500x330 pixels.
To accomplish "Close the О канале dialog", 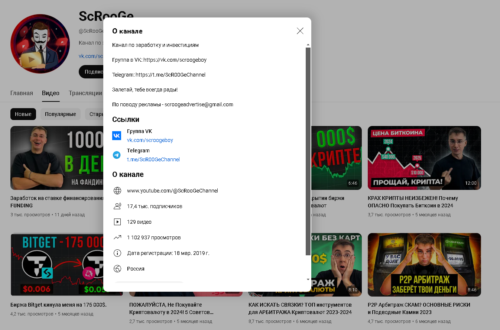I will (300, 31).
